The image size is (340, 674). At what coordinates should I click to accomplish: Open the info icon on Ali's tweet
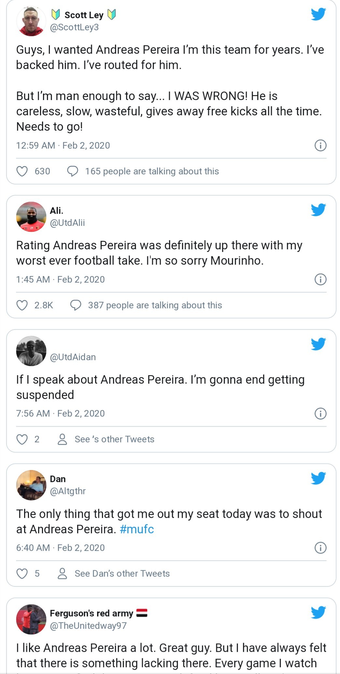coord(321,280)
